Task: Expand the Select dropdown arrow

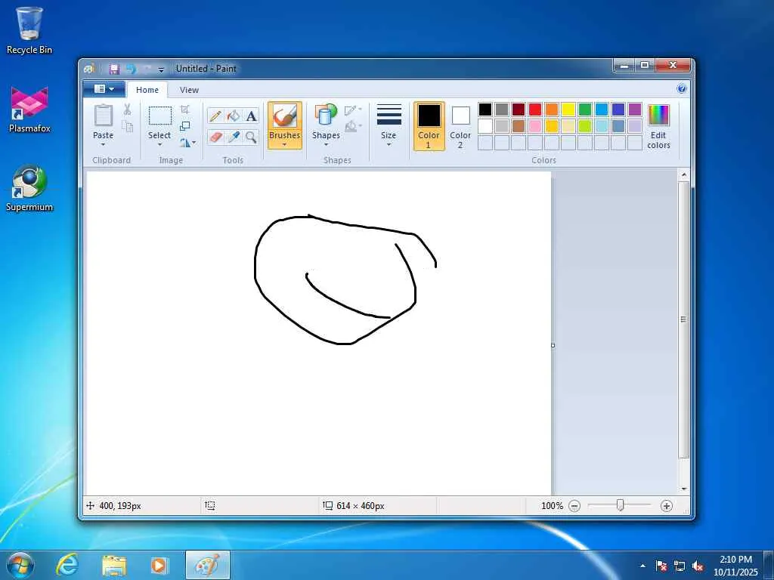Action: coord(160,144)
